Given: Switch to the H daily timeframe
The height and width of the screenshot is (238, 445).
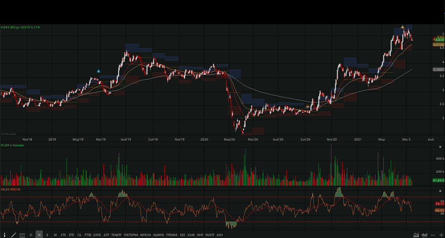Looking at the screenshot, I should (39, 235).
